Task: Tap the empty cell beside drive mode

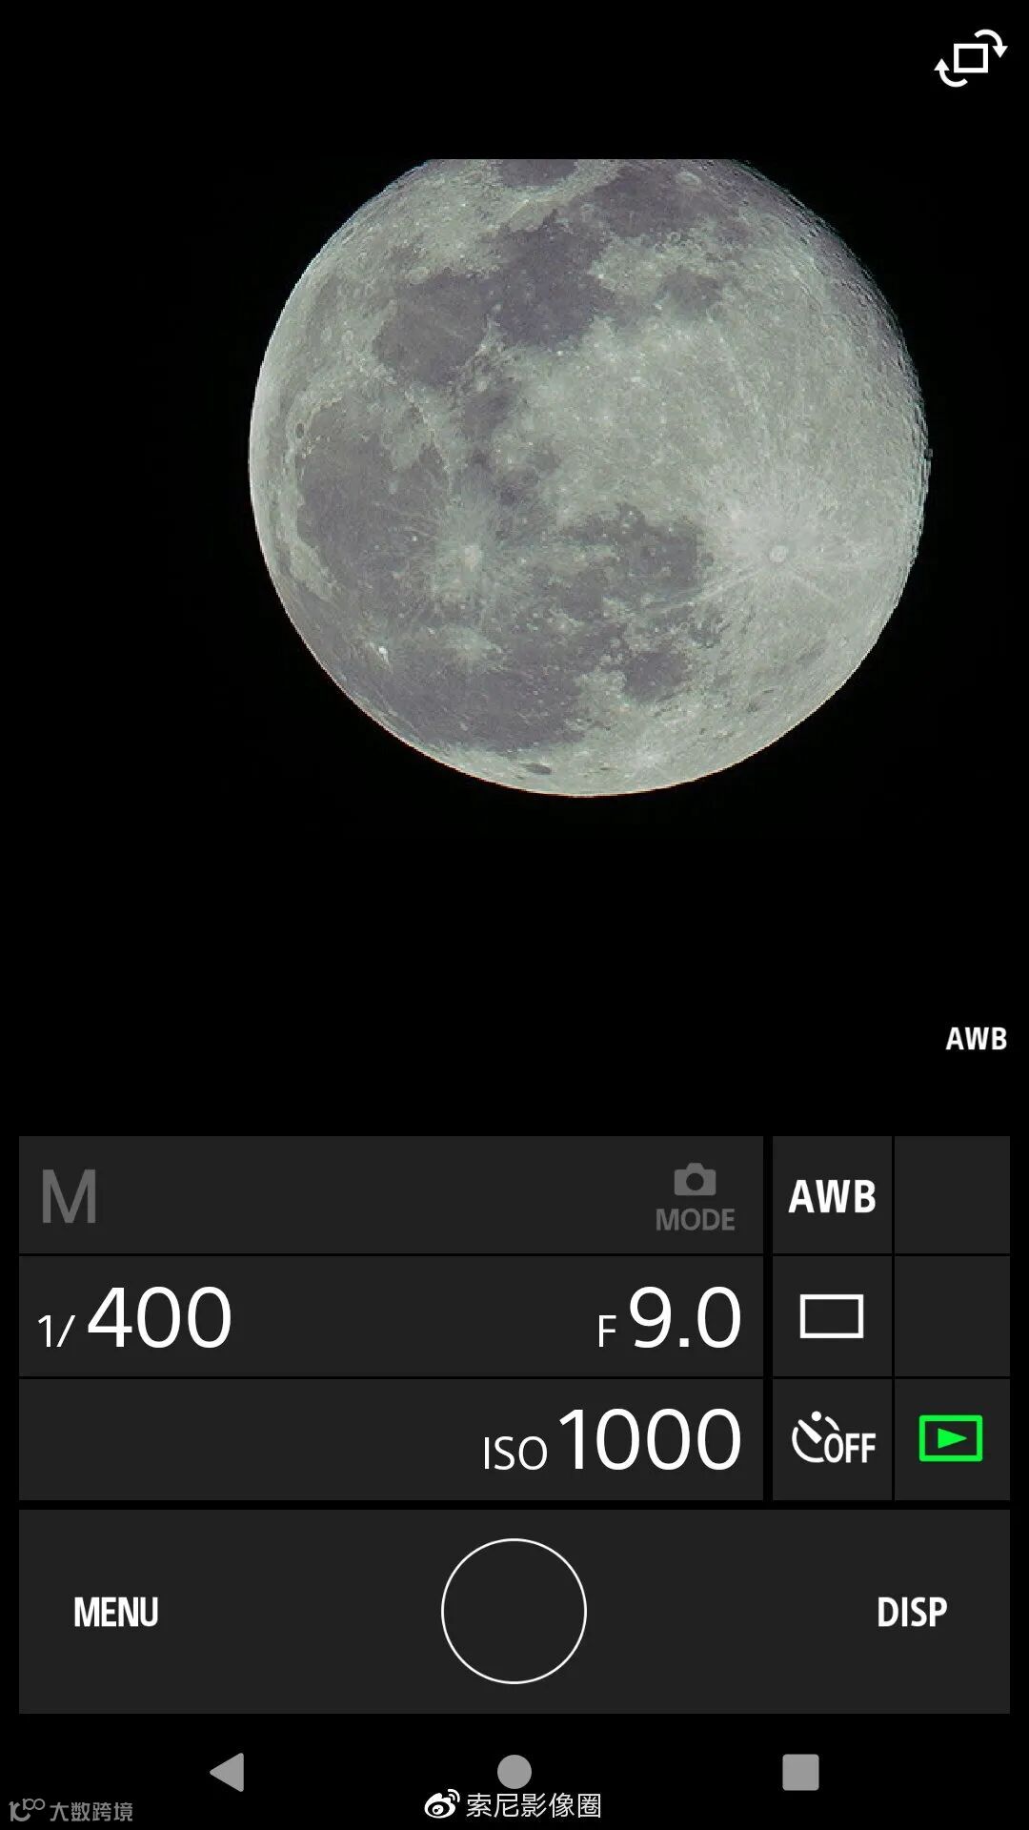Action: tap(951, 1316)
